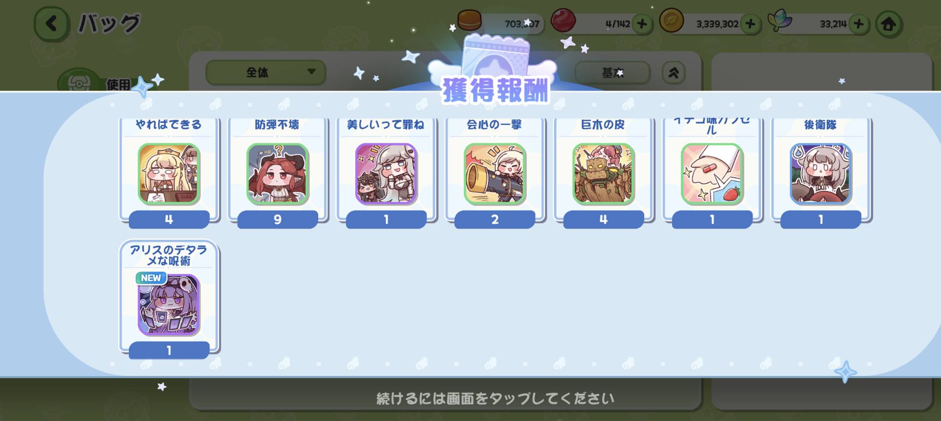941x421 pixels.
Task: Tap the continue prompt 続けるには画面をタップしてください
Action: click(x=495, y=399)
